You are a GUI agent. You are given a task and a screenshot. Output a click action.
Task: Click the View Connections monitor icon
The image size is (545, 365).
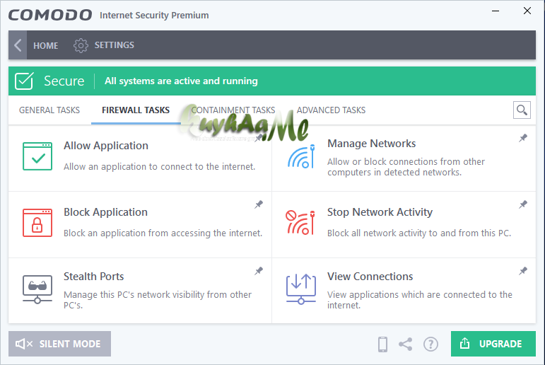point(300,288)
